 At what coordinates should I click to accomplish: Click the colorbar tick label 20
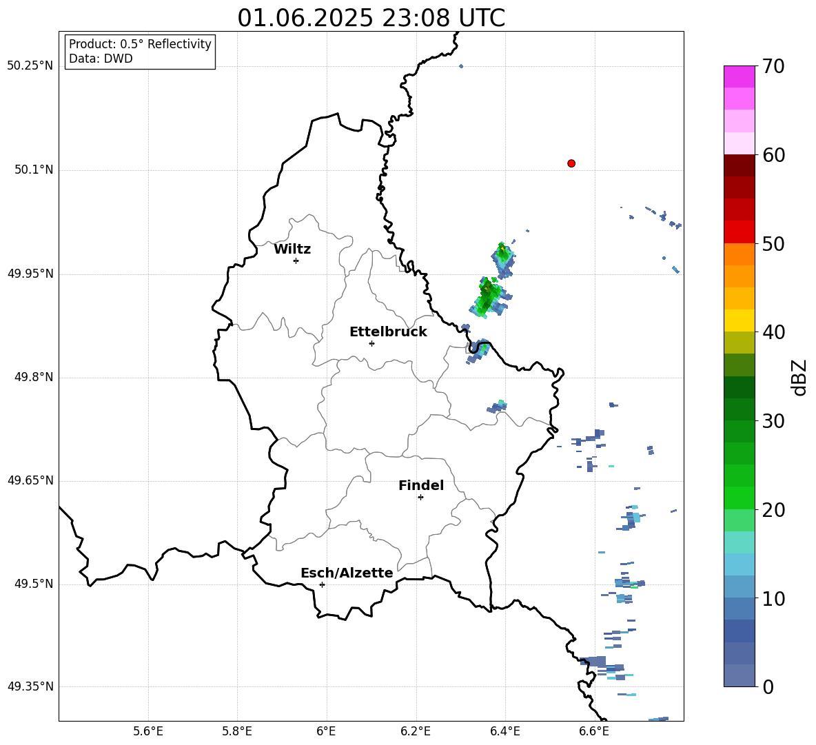coord(773,509)
